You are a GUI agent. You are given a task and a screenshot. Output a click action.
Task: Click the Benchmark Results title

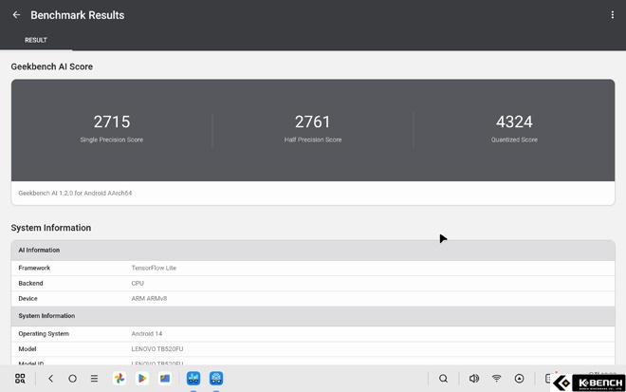[78, 15]
